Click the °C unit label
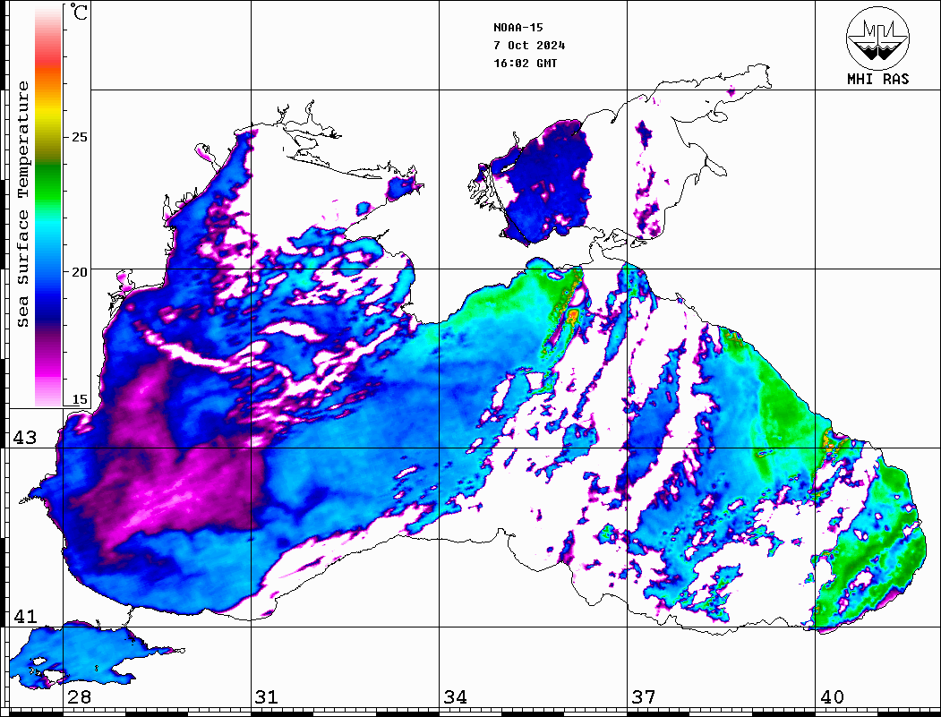 [x=79, y=12]
